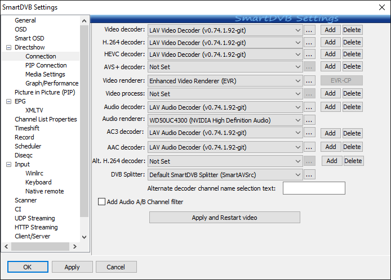The height and width of the screenshot is (280, 391).
Task: Click Add button for Video decoder
Action: coord(330,30)
